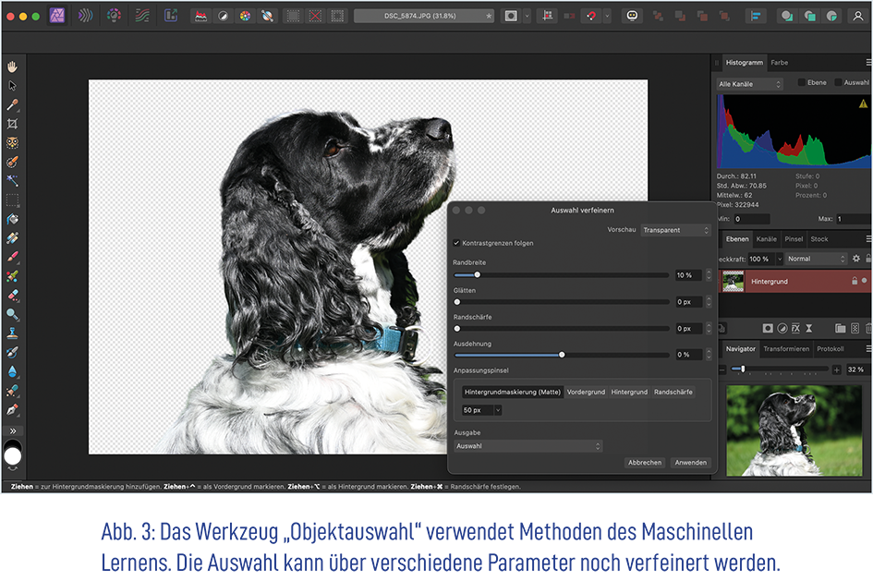
Task: Open the Develop Persona icon
Action: tap(114, 16)
